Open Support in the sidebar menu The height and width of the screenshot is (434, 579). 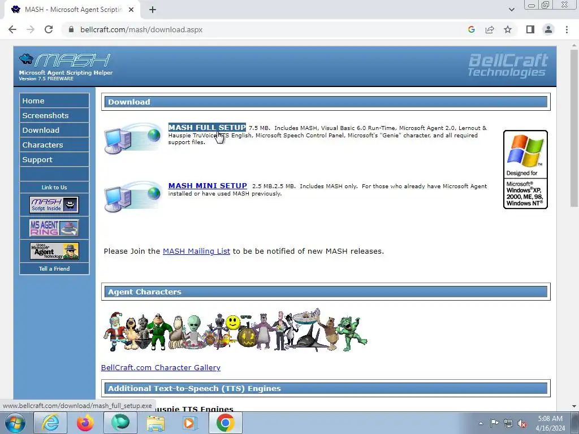tap(54, 159)
